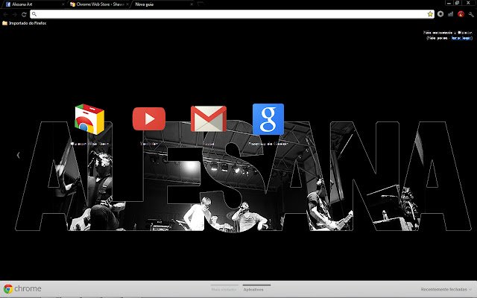The width and height of the screenshot is (477, 298).
Task: Close the Alesana Art tab
Action: pyautogui.click(x=63, y=4)
